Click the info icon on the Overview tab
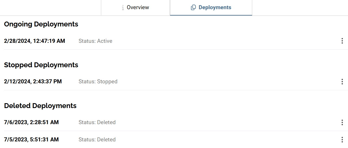 [123, 7]
